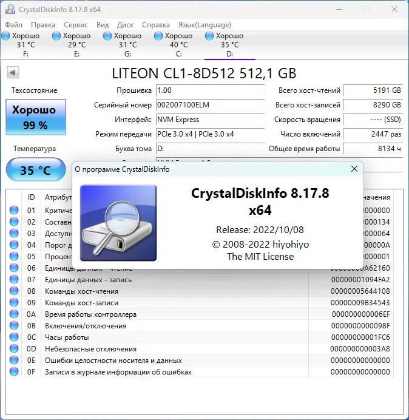Click the status circle for attribute 0A
This screenshot has width=409, height=420.
coord(14,314)
